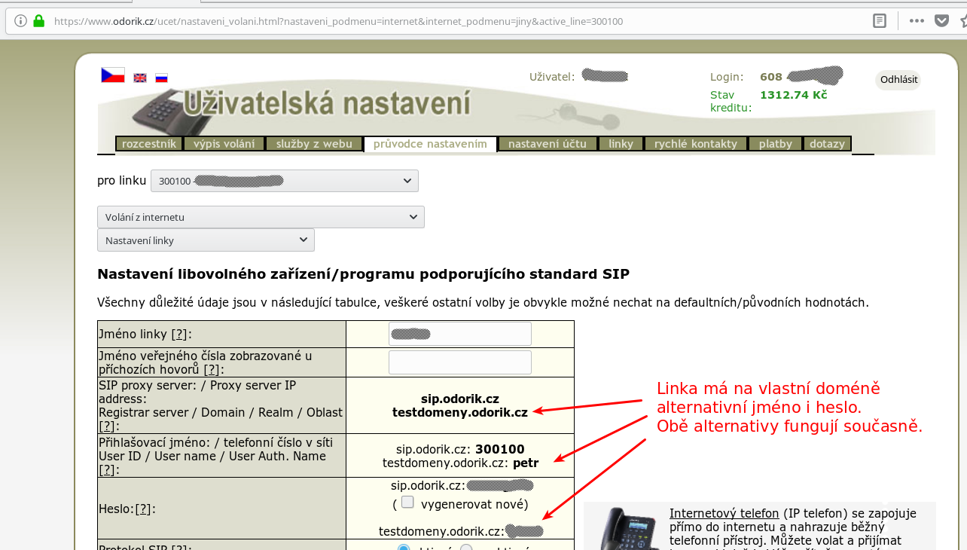Select alternative login name 'petr'

click(526, 463)
